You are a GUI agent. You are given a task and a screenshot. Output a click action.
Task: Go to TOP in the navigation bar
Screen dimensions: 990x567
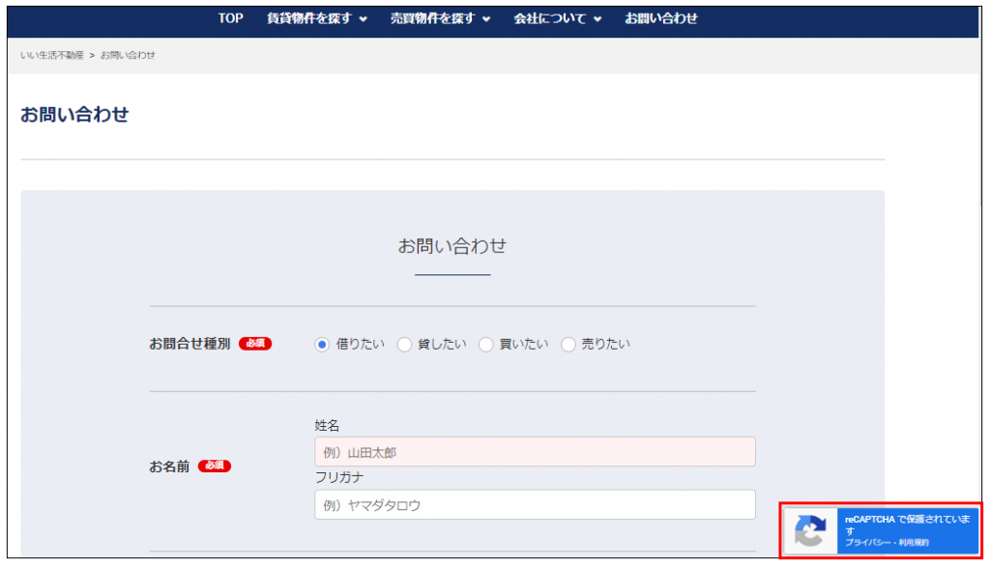click(230, 18)
